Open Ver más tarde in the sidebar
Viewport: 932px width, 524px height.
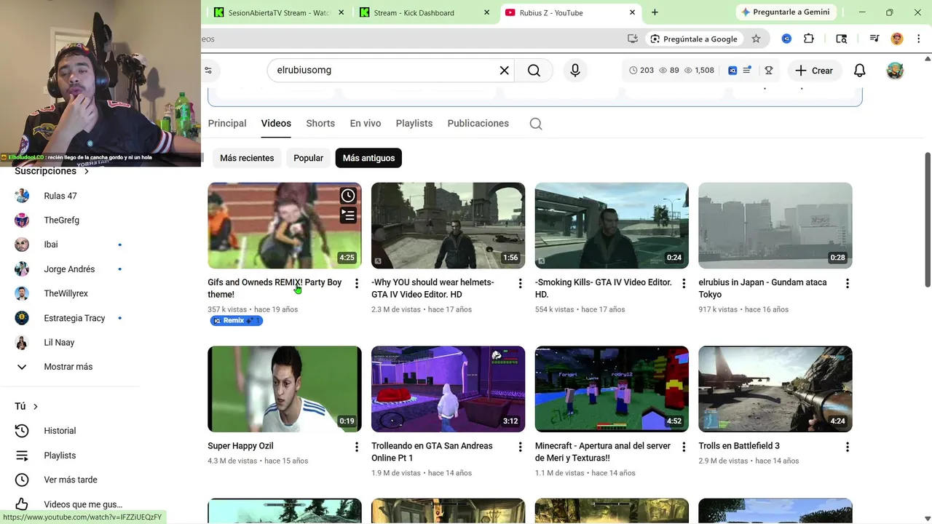pyautogui.click(x=70, y=480)
